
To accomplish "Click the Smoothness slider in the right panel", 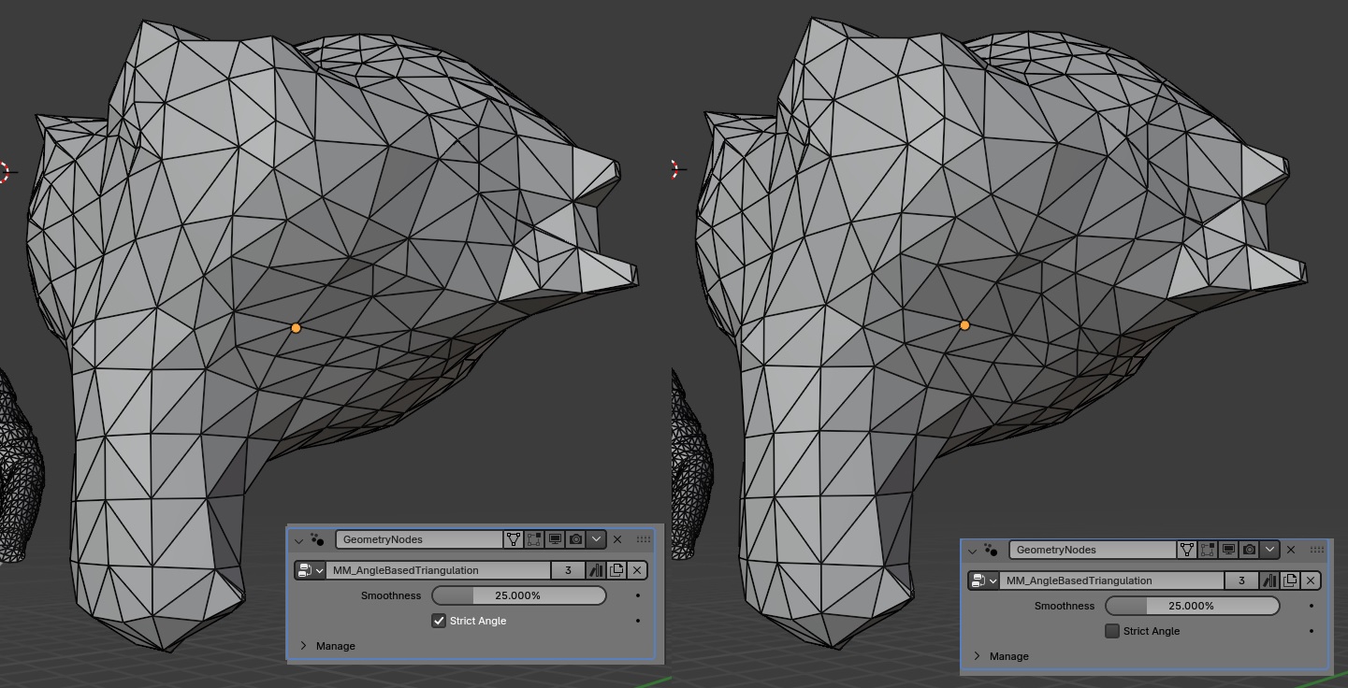I will (1192, 606).
